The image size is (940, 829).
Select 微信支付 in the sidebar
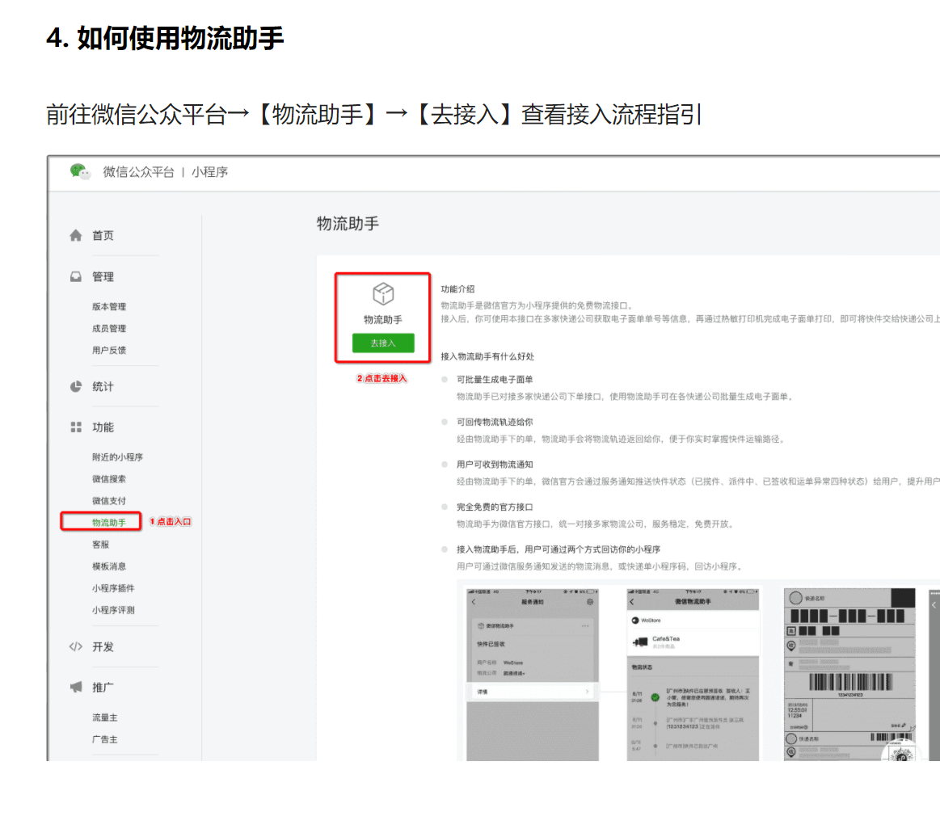click(109, 500)
